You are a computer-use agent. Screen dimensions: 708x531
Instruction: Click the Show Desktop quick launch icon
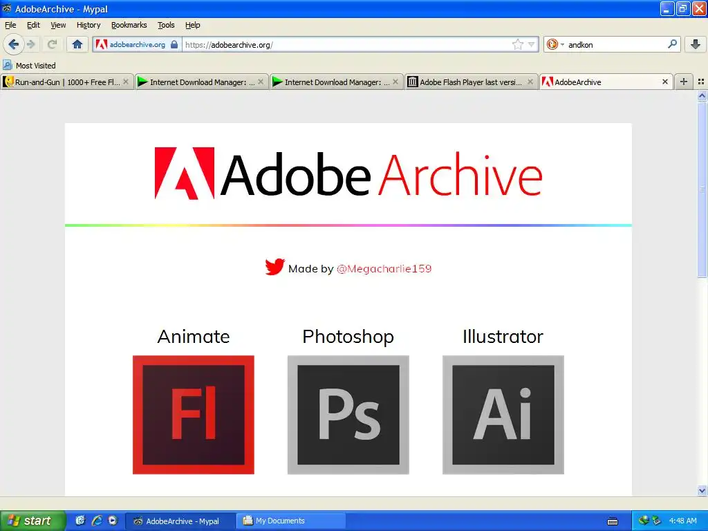pyautogui.click(x=80, y=521)
